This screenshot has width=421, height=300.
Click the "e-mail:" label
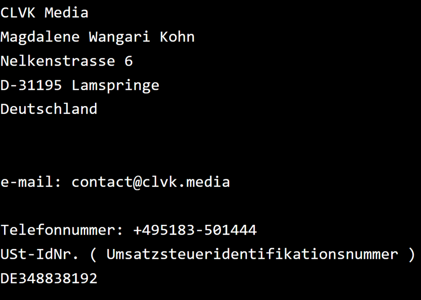click(x=31, y=182)
